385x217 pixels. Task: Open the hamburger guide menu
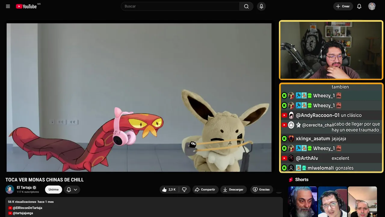pyautogui.click(x=8, y=6)
